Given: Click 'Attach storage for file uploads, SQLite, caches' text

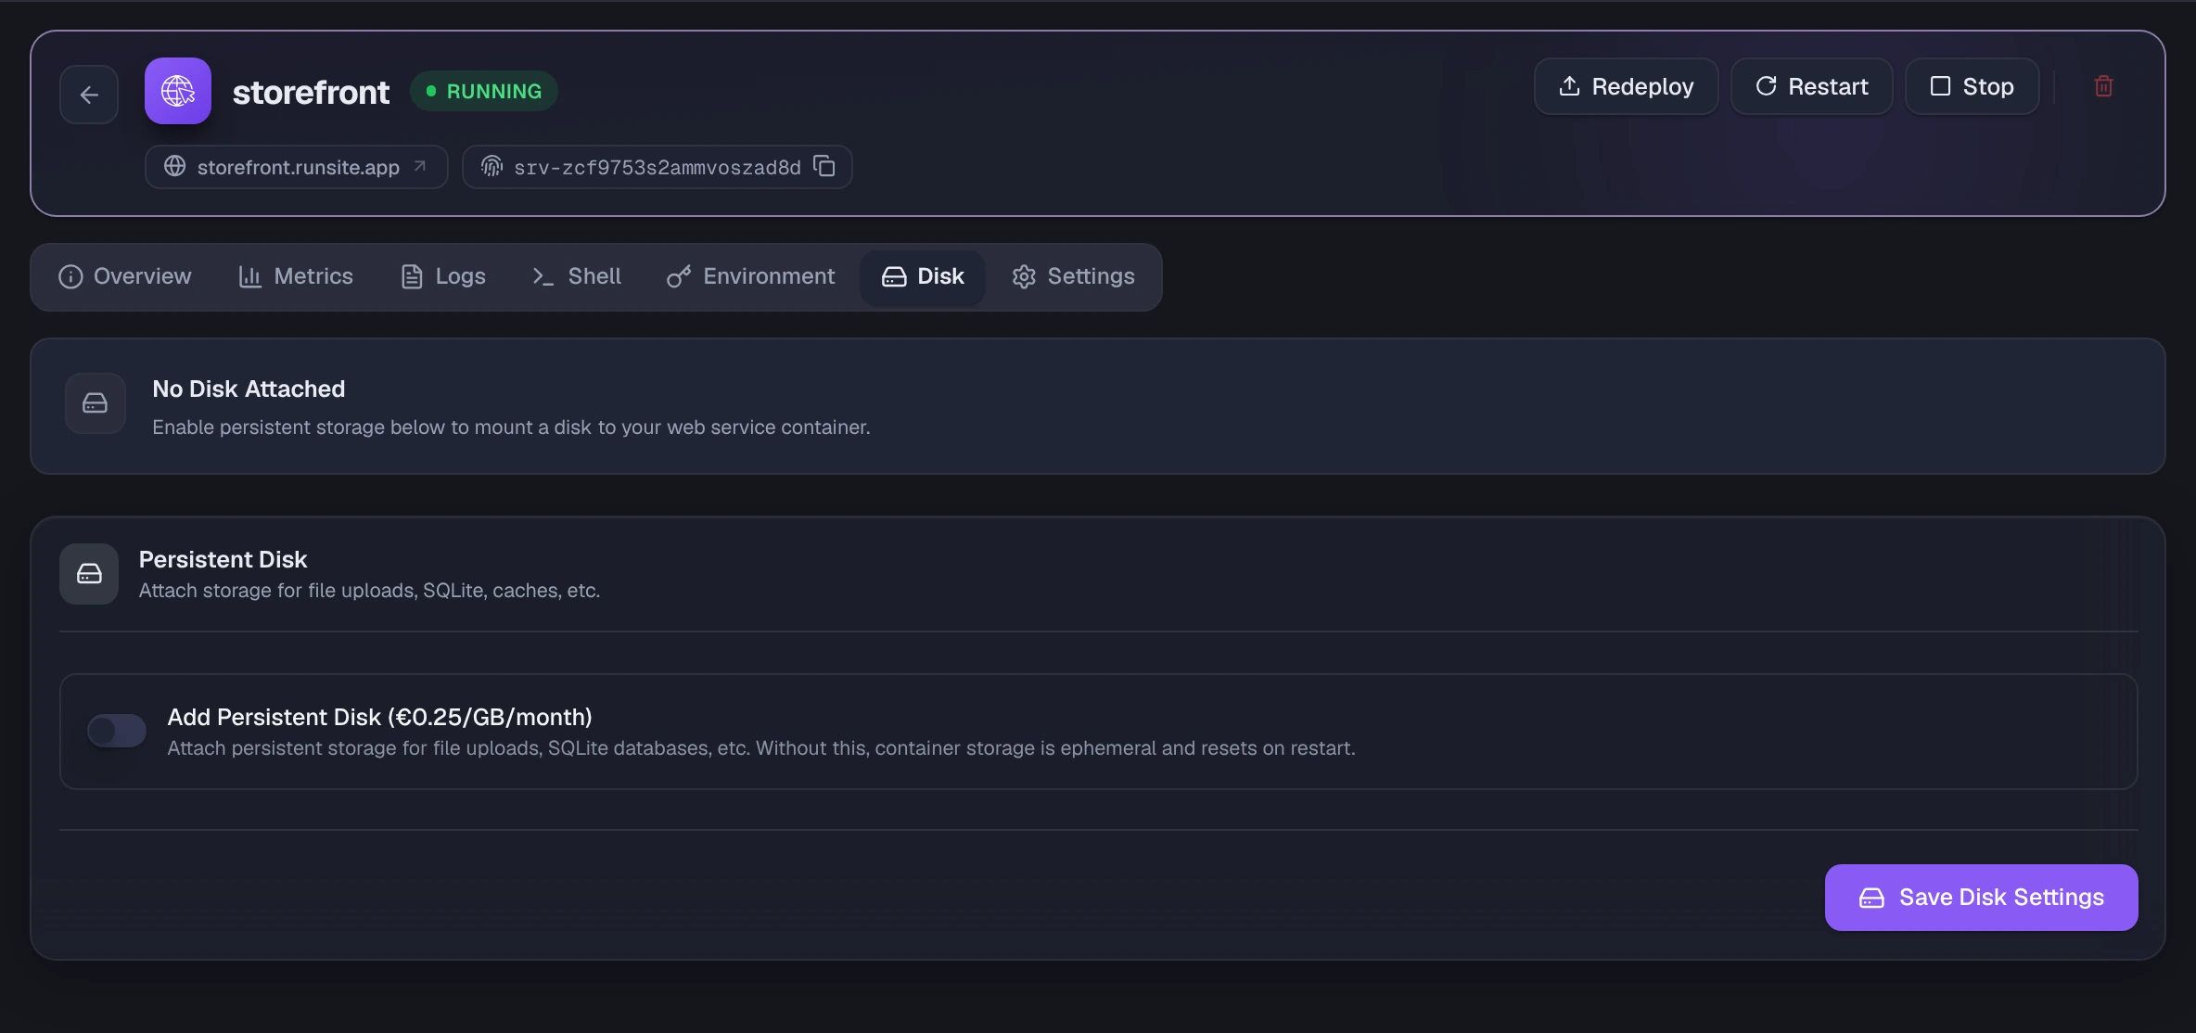Looking at the screenshot, I should pos(369,591).
